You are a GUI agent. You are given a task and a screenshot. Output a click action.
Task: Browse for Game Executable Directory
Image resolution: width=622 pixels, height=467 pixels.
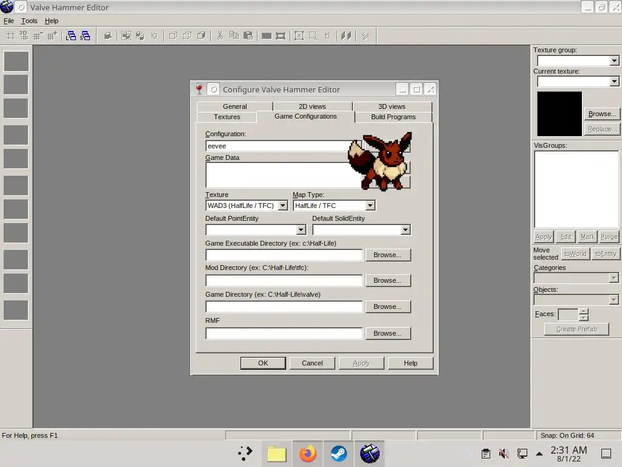(388, 255)
